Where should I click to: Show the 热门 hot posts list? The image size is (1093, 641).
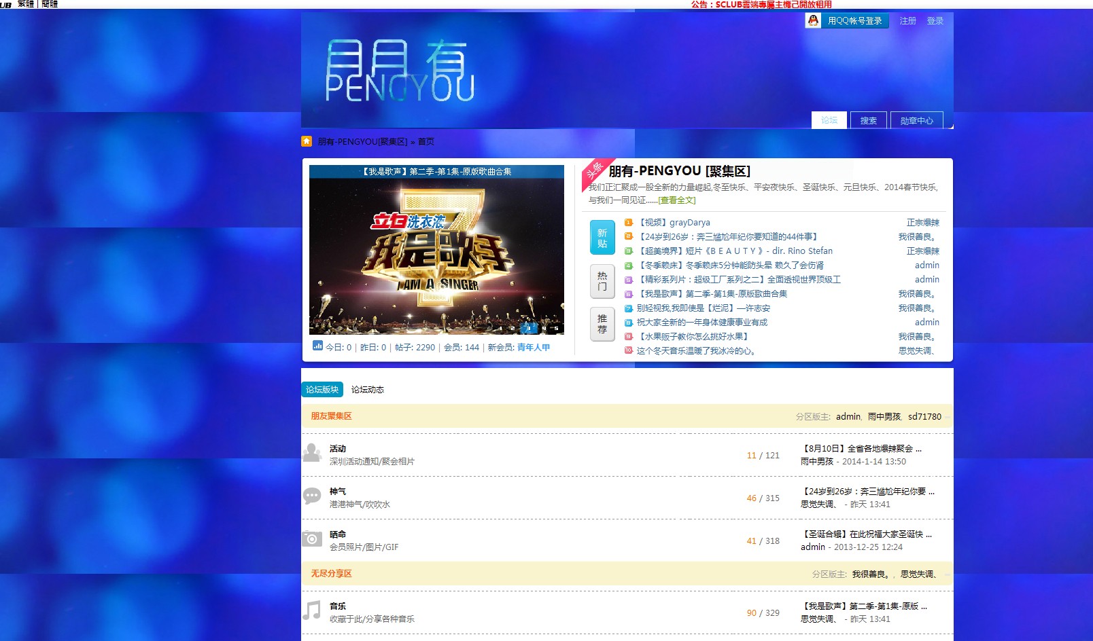(602, 280)
